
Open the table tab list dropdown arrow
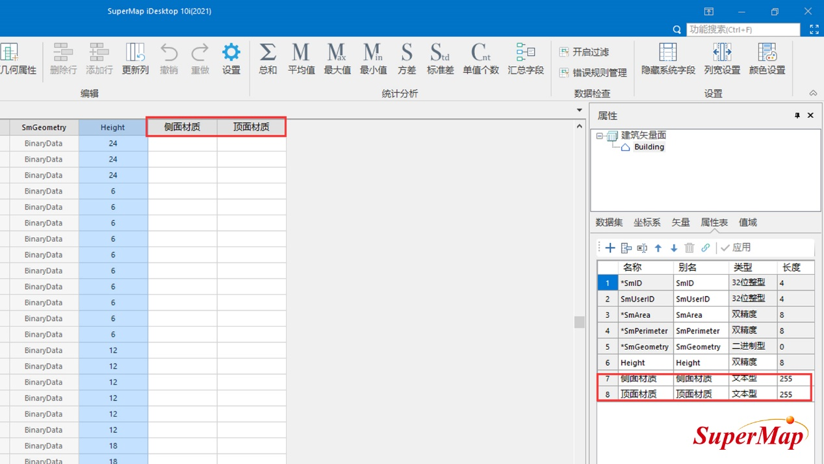[x=580, y=110]
